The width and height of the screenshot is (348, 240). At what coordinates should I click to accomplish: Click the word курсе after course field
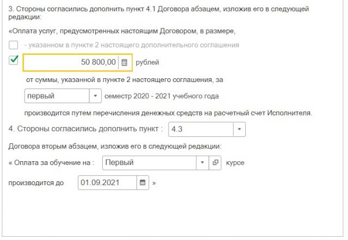[x=235, y=163]
